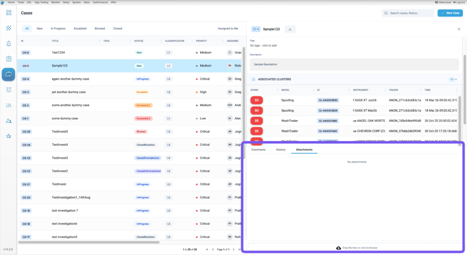Jump to first page of cases
The image size is (467, 255).
point(207,250)
